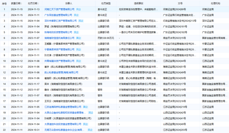Screen dimensions: 229x133
Task: Open 深圳市睿联汇资产管理有限公司 link
Action: click(61, 21)
